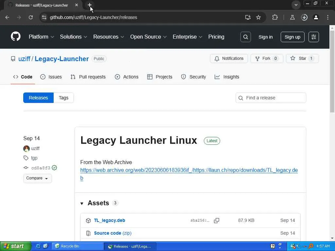Launch Internet Explorer from quick launch

38,246
